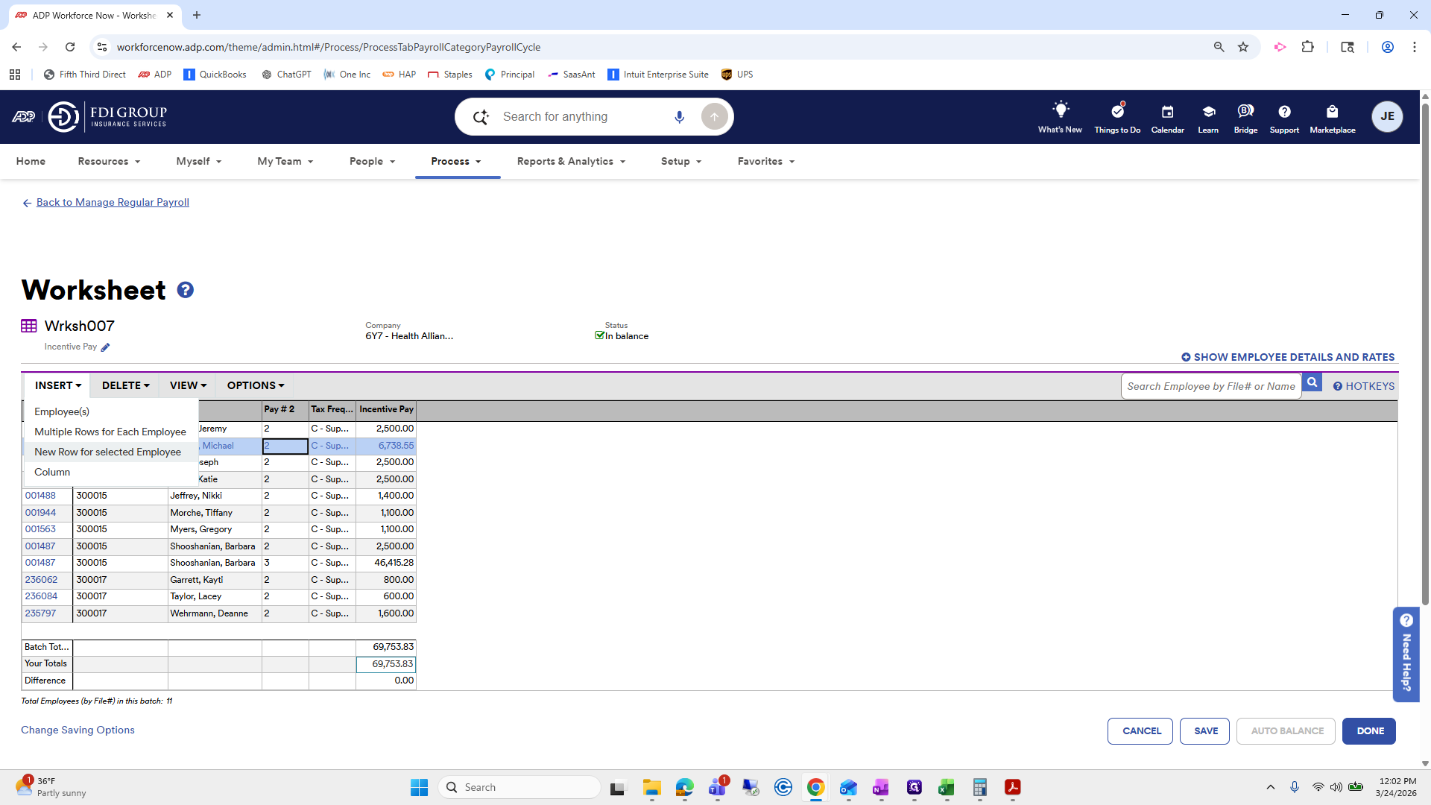Activate voice search microphone
1431x805 pixels.
tap(679, 116)
